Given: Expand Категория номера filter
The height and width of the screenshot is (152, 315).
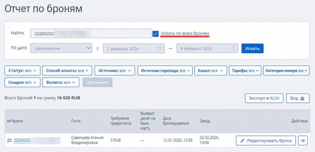Looking at the screenshot, I should click(x=286, y=71).
